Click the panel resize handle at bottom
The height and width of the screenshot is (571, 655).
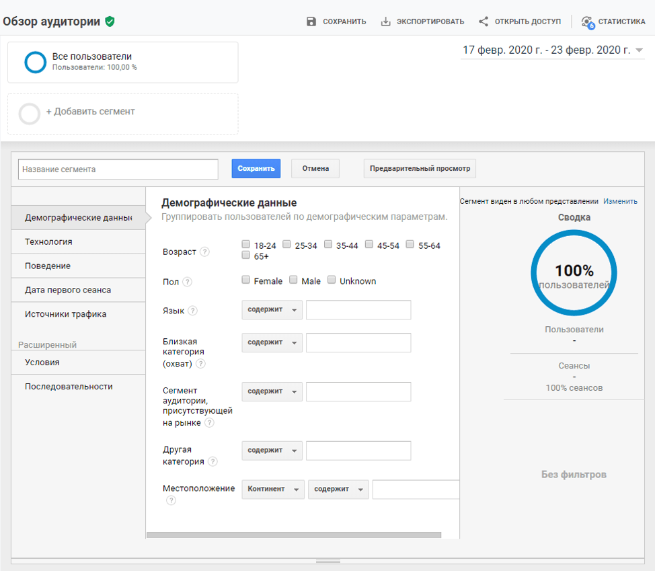point(328,561)
